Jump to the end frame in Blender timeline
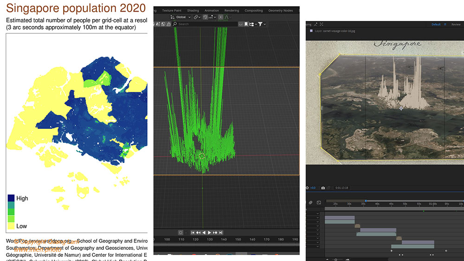Viewport: 464px width, 261px height. (x=221, y=233)
